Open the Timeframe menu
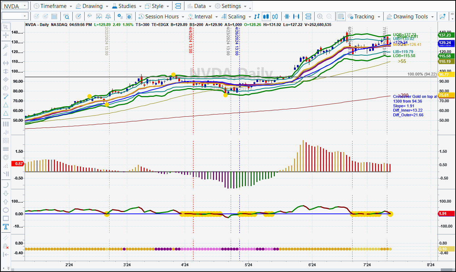 point(52,6)
